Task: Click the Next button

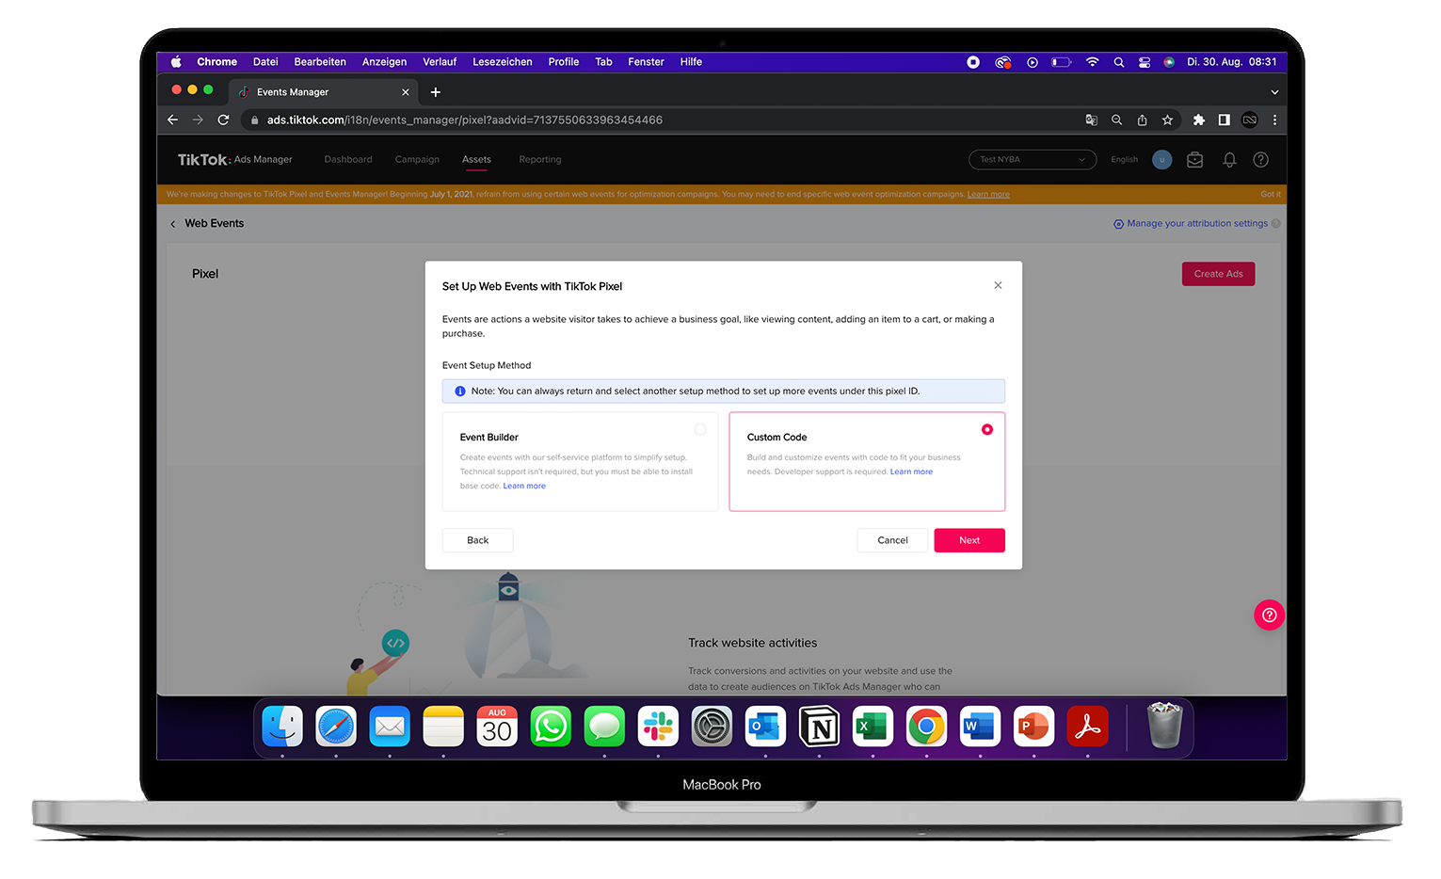Action: [969, 540]
